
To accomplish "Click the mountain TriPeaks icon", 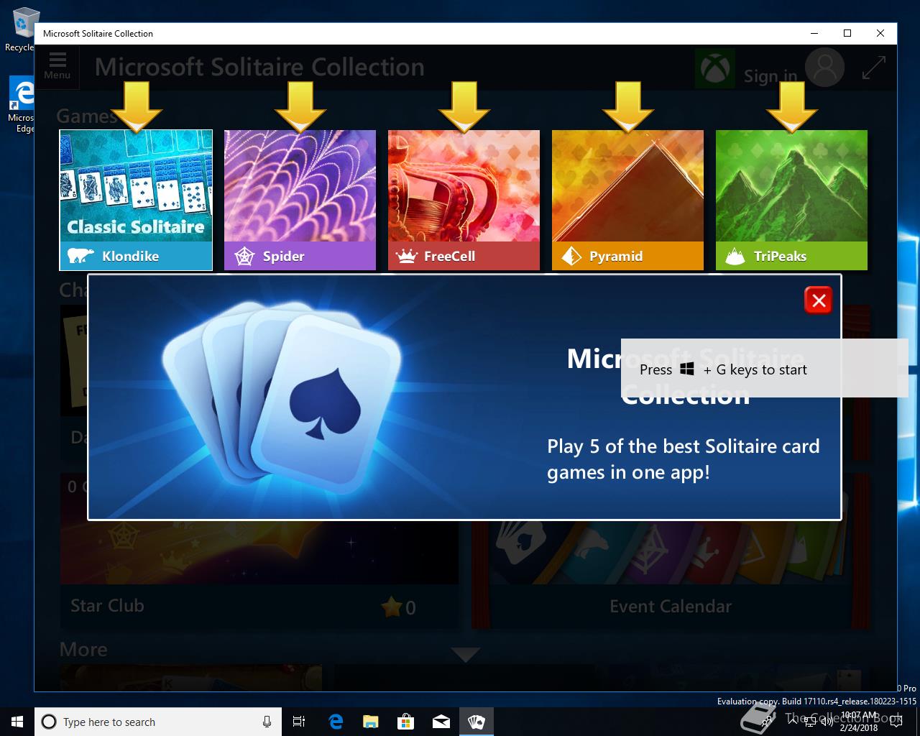I will point(735,256).
